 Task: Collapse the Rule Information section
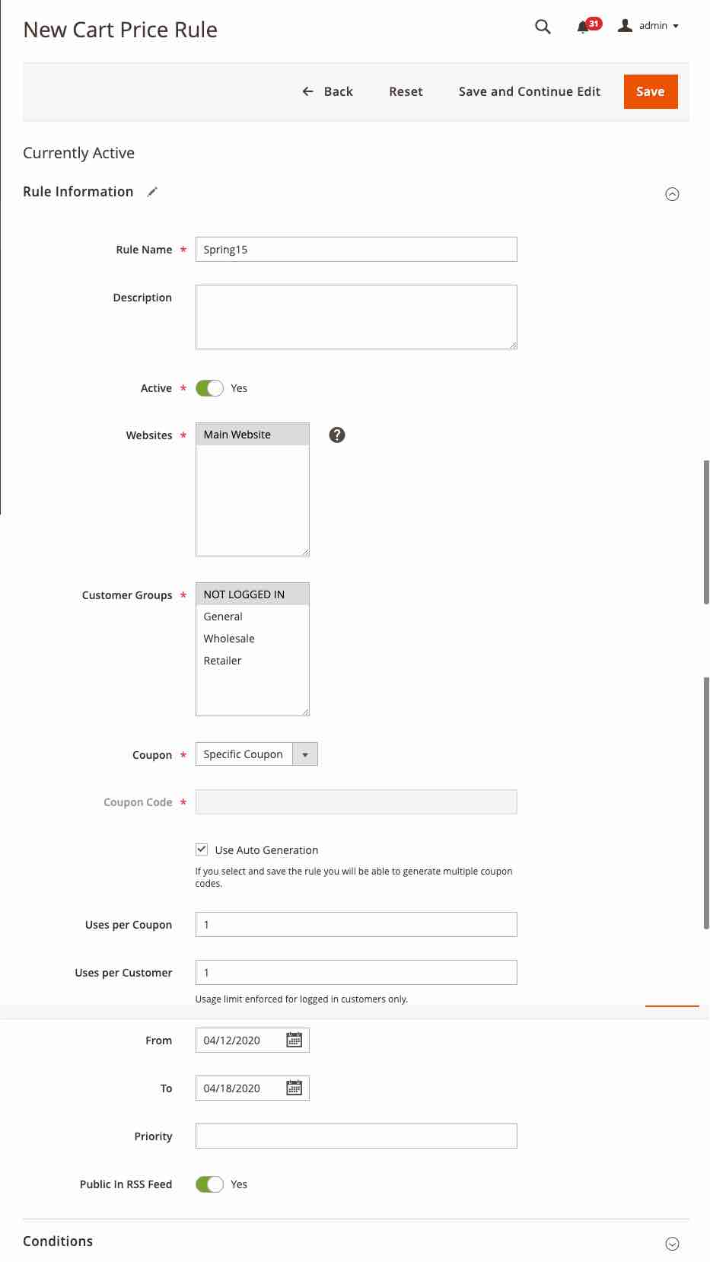pos(672,194)
